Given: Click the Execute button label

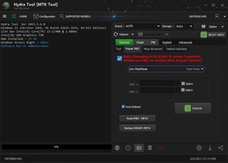Looking at the screenshot, I should 197,108.
